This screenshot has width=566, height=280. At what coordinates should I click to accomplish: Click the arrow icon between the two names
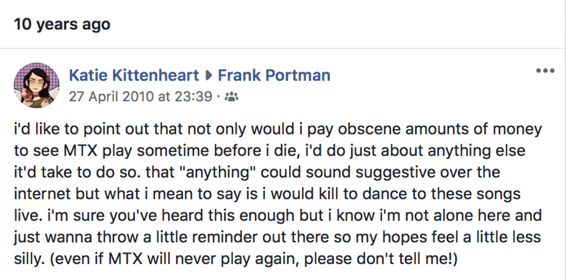(208, 76)
